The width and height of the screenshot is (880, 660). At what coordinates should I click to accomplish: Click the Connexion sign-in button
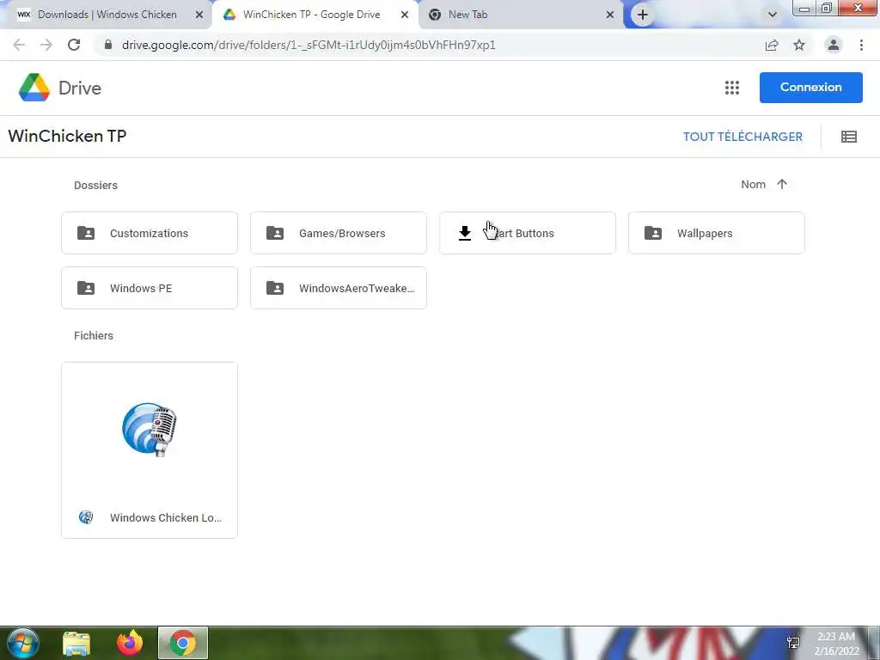click(811, 88)
